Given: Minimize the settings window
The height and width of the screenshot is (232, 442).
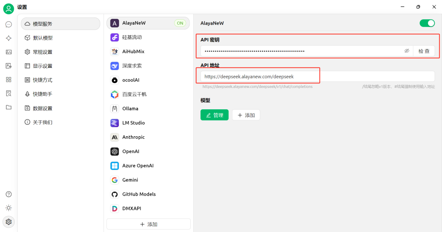Looking at the screenshot, I should [403, 7].
